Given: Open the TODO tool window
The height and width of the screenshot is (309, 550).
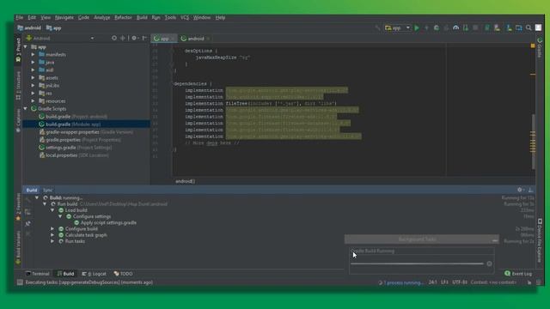Looking at the screenshot, I should coord(123,274).
